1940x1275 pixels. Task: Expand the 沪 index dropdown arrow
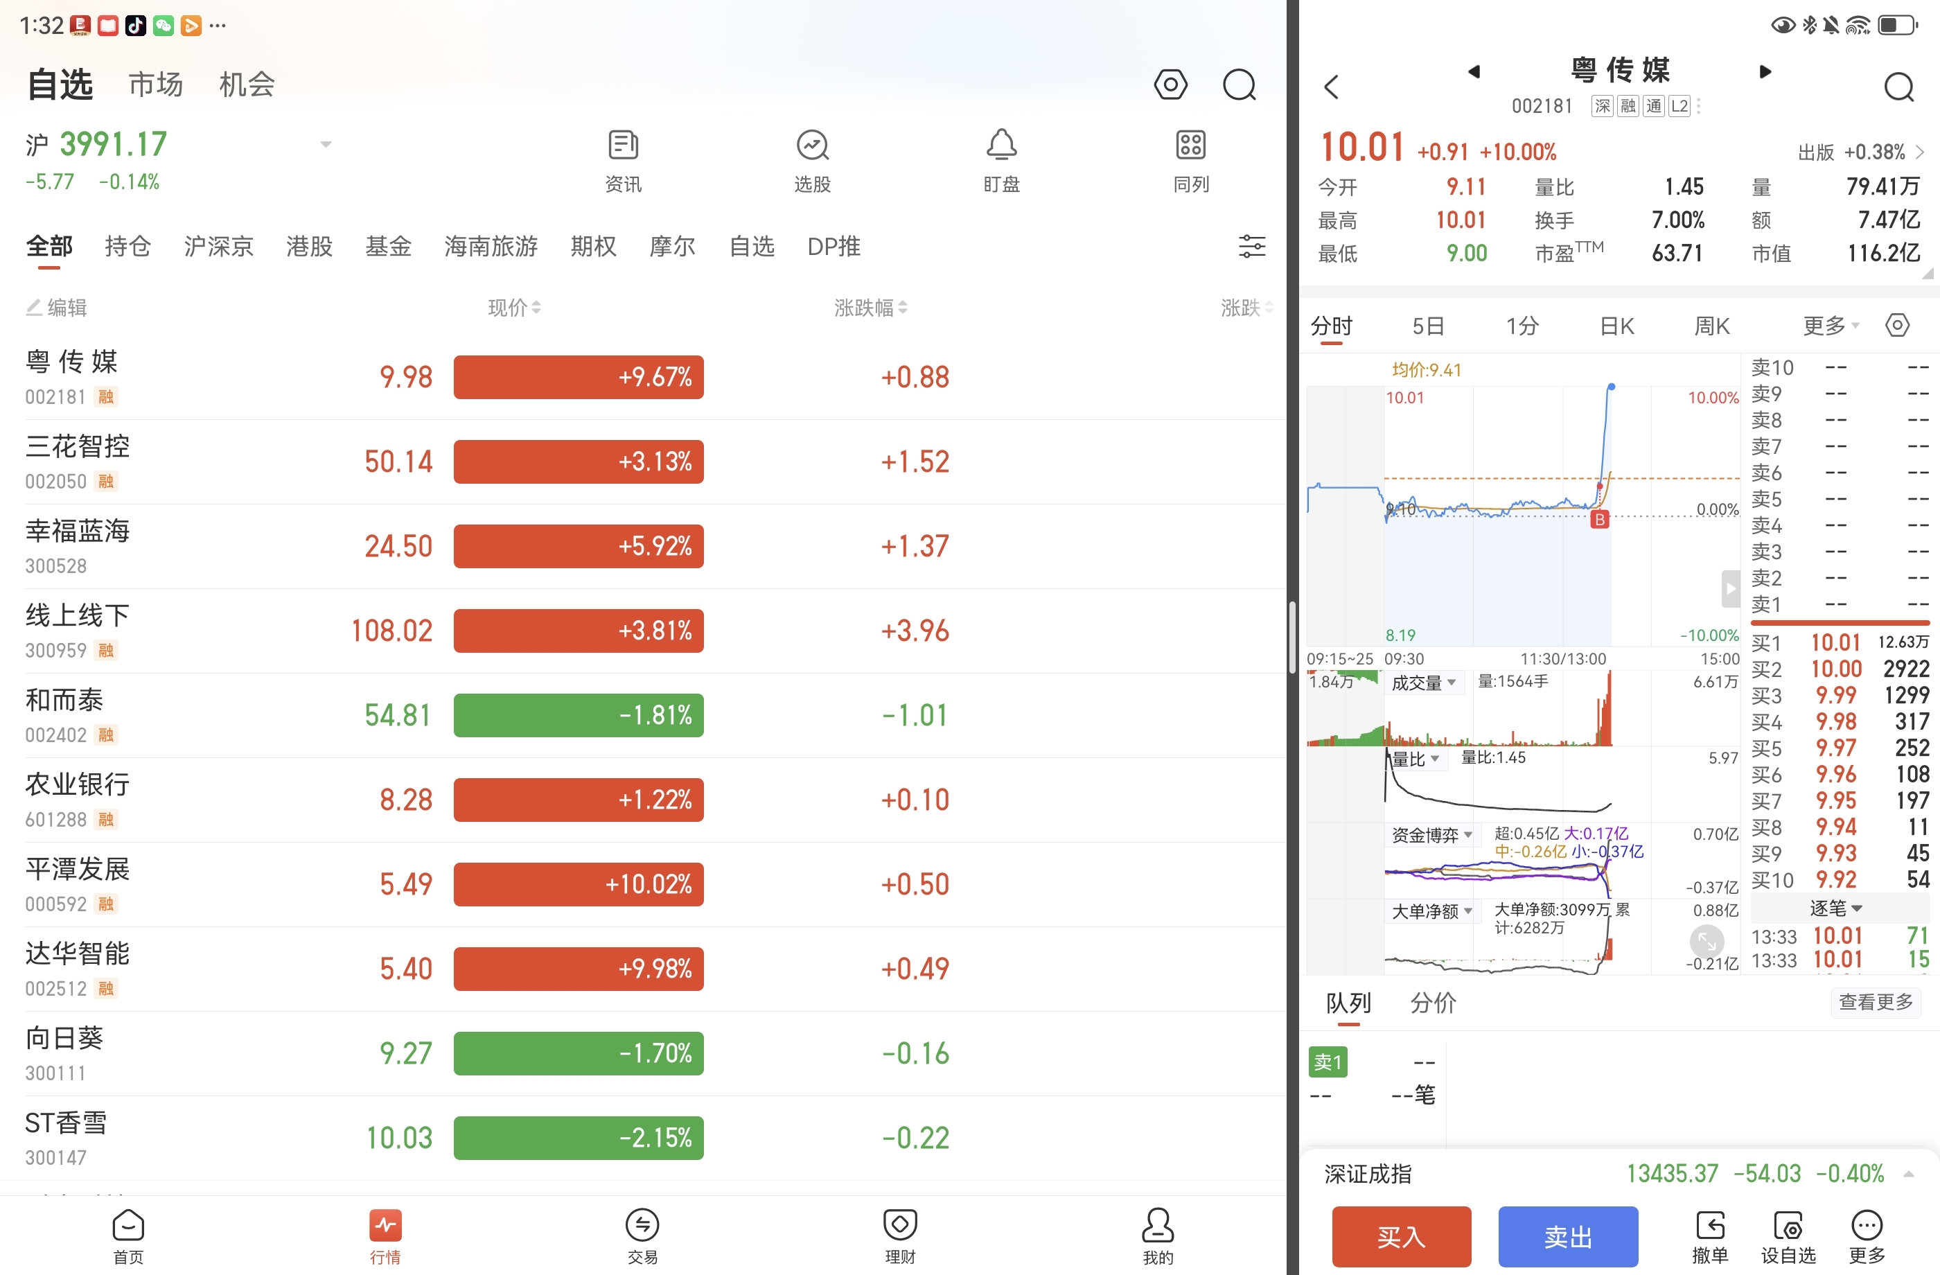[326, 145]
